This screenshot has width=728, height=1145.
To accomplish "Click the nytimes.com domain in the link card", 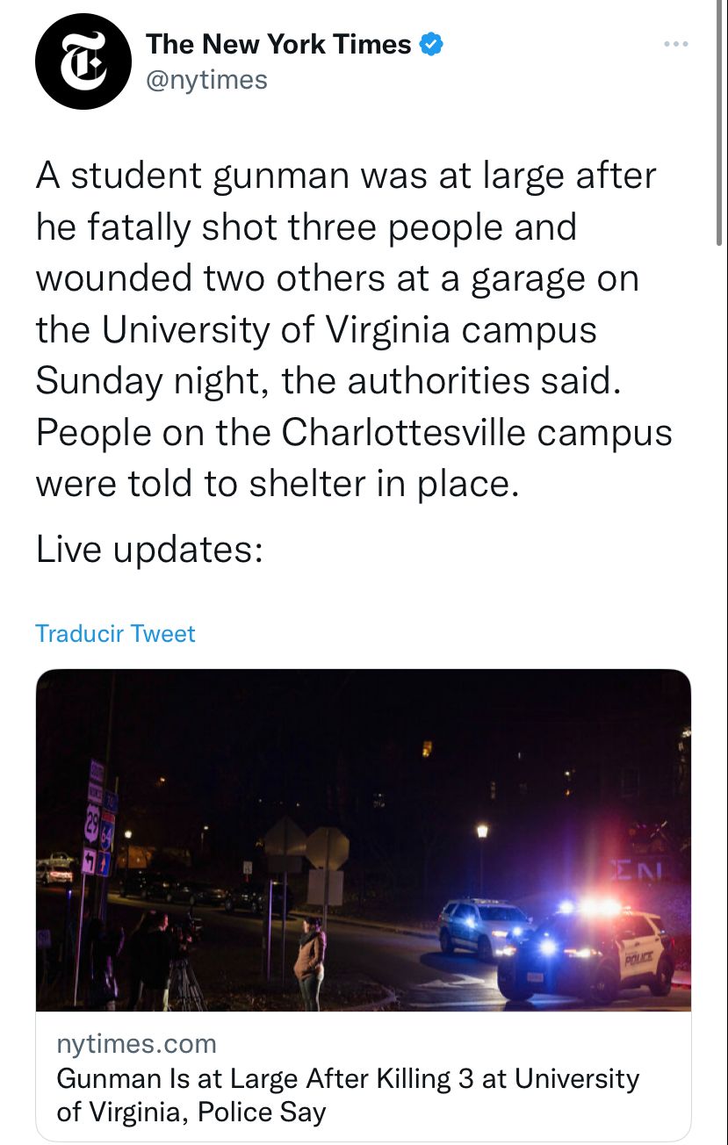I will pyautogui.click(x=136, y=1044).
